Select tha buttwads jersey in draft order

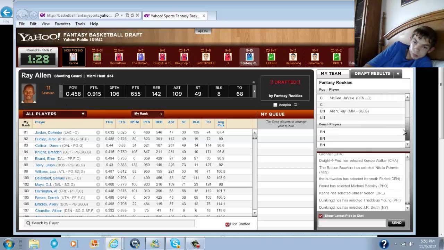[x=119, y=57]
